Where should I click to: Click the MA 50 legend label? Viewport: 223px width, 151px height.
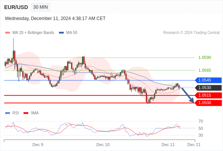coord(72,33)
